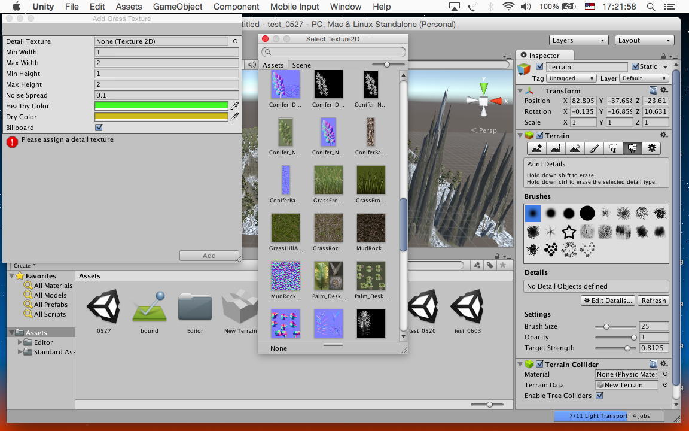This screenshot has height=431, width=689.
Task: Click the Healthy Color eyedropper
Action: tap(234, 106)
